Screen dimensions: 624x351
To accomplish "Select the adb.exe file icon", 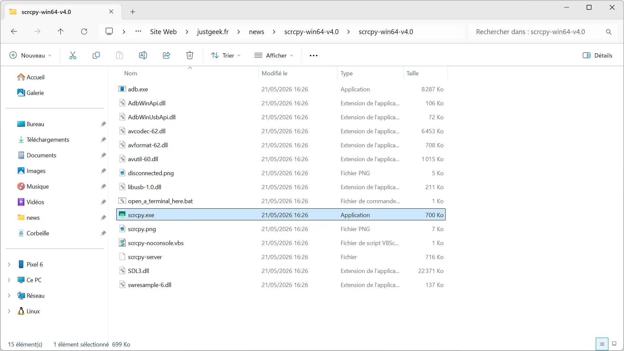I will [x=122, y=89].
